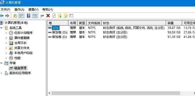Sort by the 可用空间 column header
The height and width of the screenshot is (96, 195).
(189, 23)
